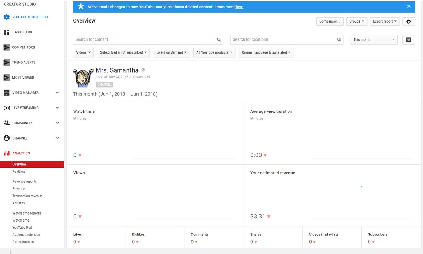Open the Revenue report
The width and height of the screenshot is (423, 254).
19,189
